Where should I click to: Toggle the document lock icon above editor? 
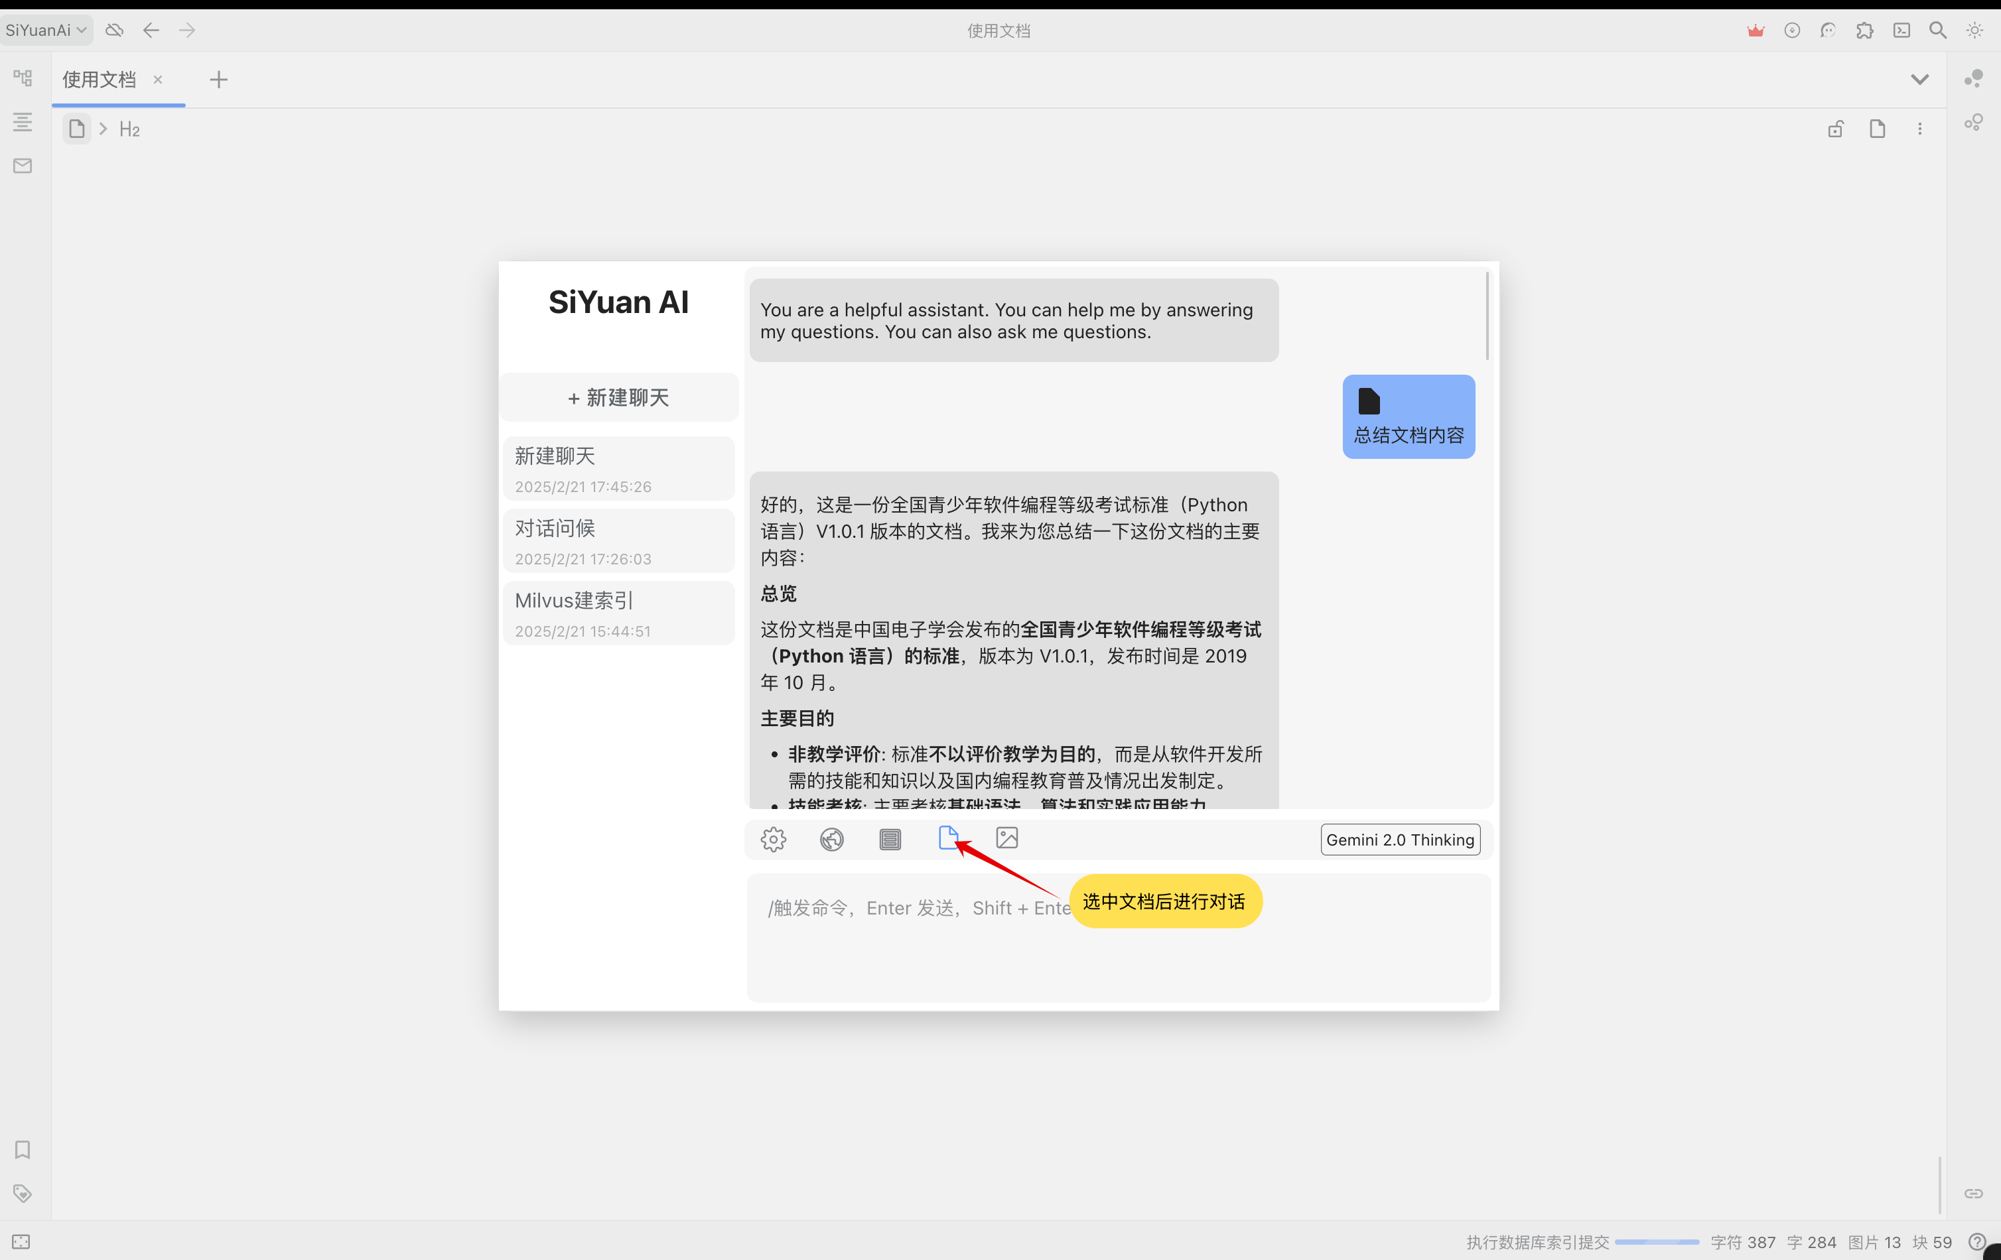coord(1836,129)
